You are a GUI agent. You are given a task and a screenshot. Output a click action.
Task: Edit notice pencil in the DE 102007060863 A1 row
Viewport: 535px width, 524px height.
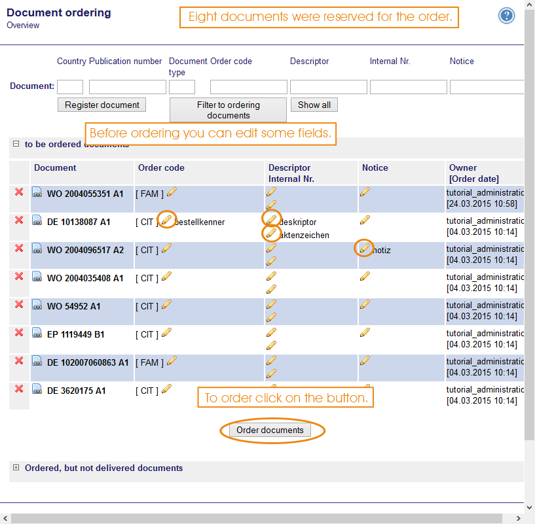(365, 360)
